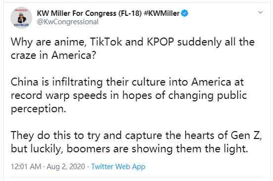The width and height of the screenshot is (273, 181).
Task: Click "Gen Z" in the last paragraph
Action: [x=246, y=135]
